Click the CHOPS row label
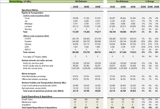This screenshot has height=109, width=160. click(28, 39)
